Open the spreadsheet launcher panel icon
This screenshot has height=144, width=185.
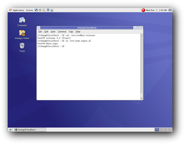52,10
